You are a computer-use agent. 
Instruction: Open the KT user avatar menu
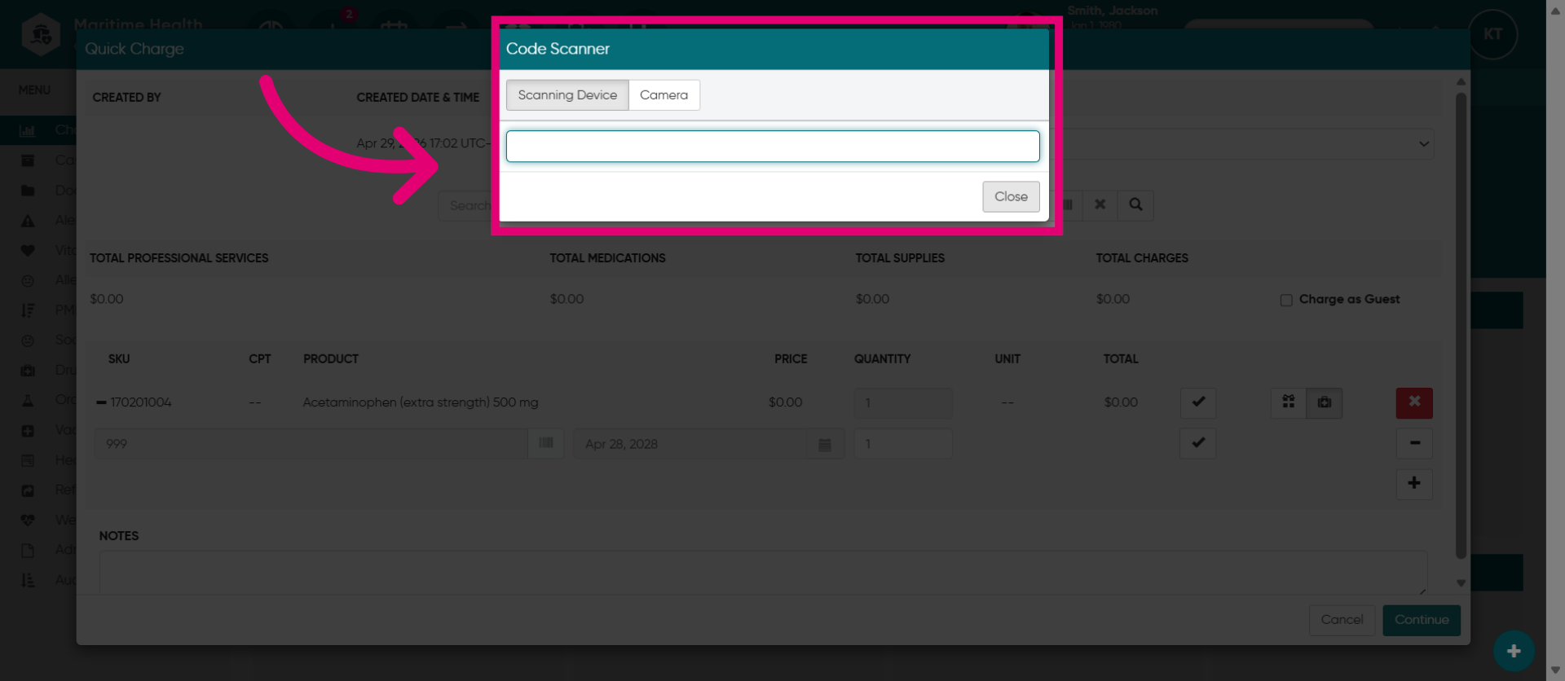pos(1492,34)
